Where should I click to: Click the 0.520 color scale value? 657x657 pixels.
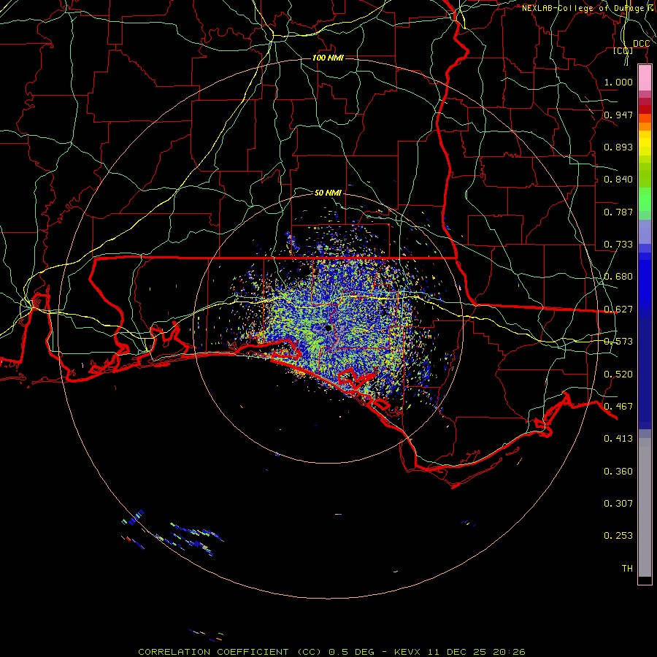click(x=618, y=374)
